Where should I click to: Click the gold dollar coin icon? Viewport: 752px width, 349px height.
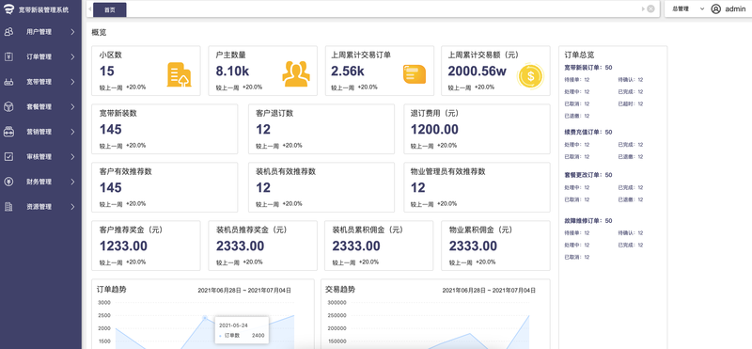530,76
